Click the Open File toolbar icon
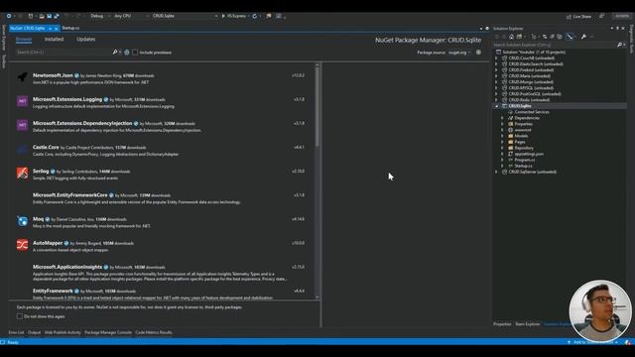 [42, 16]
